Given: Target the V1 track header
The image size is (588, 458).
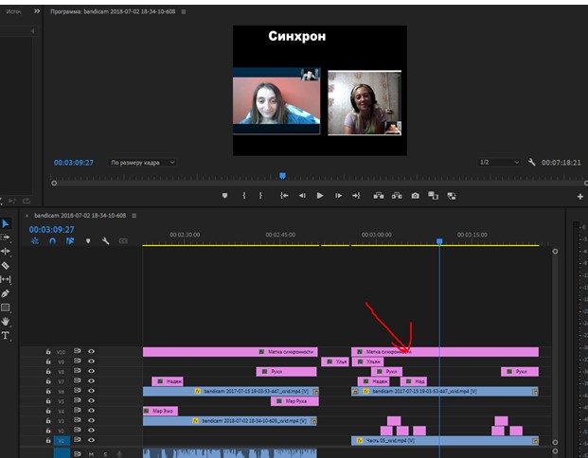Looking at the screenshot, I should click(62, 441).
